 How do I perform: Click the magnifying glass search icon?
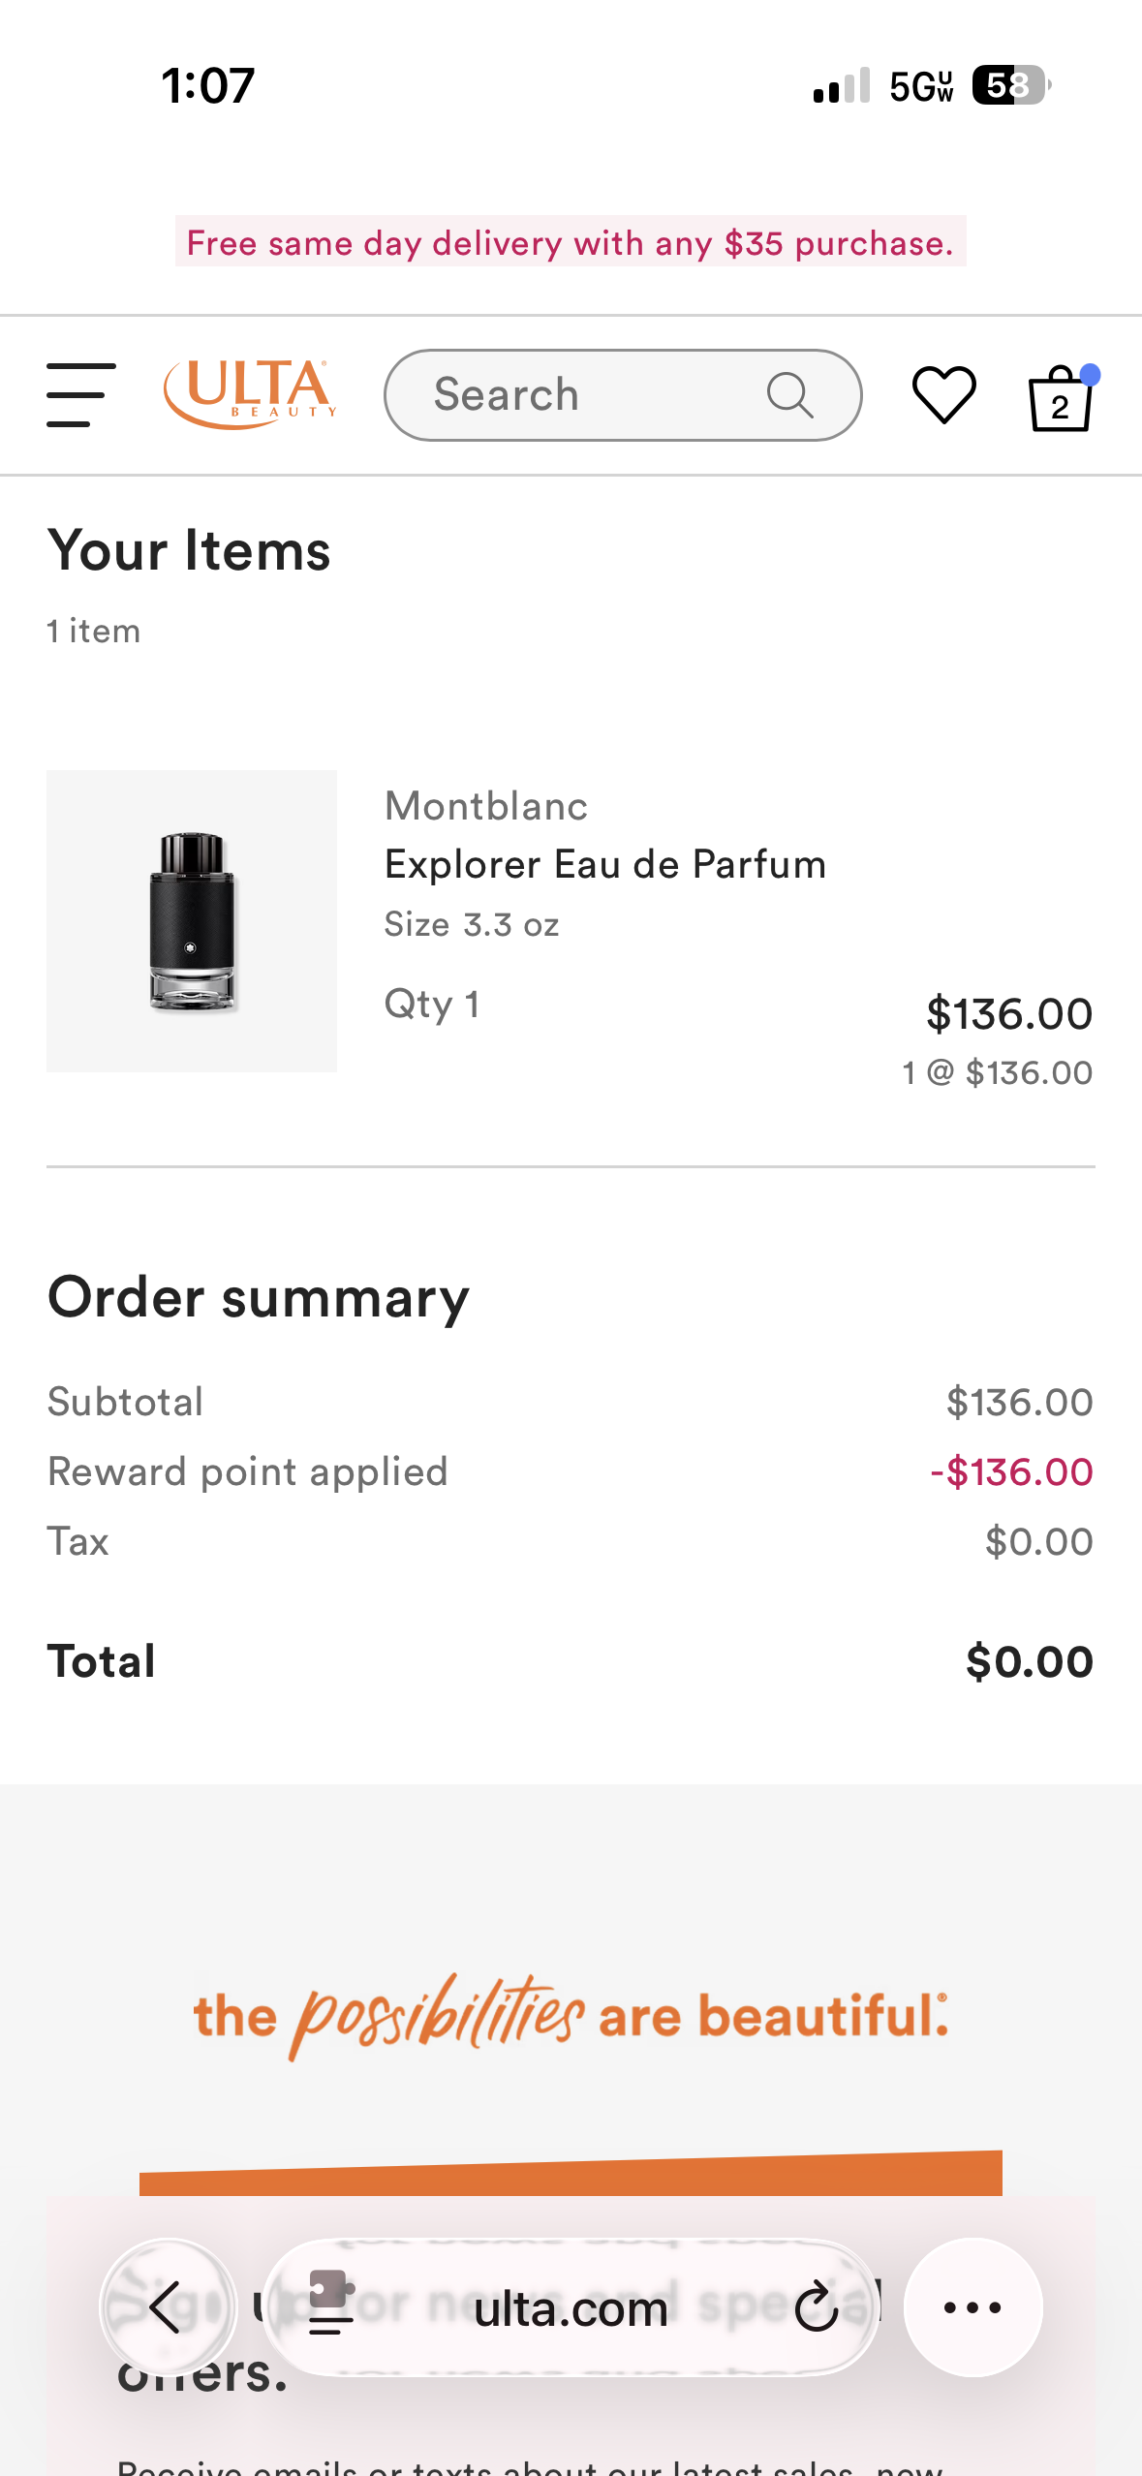pos(790,395)
